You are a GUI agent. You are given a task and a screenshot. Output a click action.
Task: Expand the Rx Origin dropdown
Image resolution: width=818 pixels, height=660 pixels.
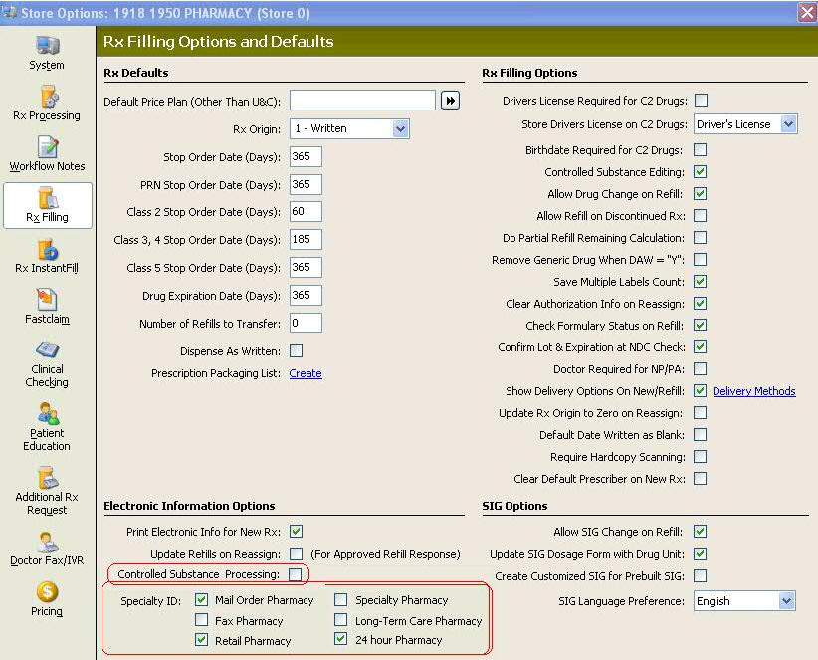(400, 128)
